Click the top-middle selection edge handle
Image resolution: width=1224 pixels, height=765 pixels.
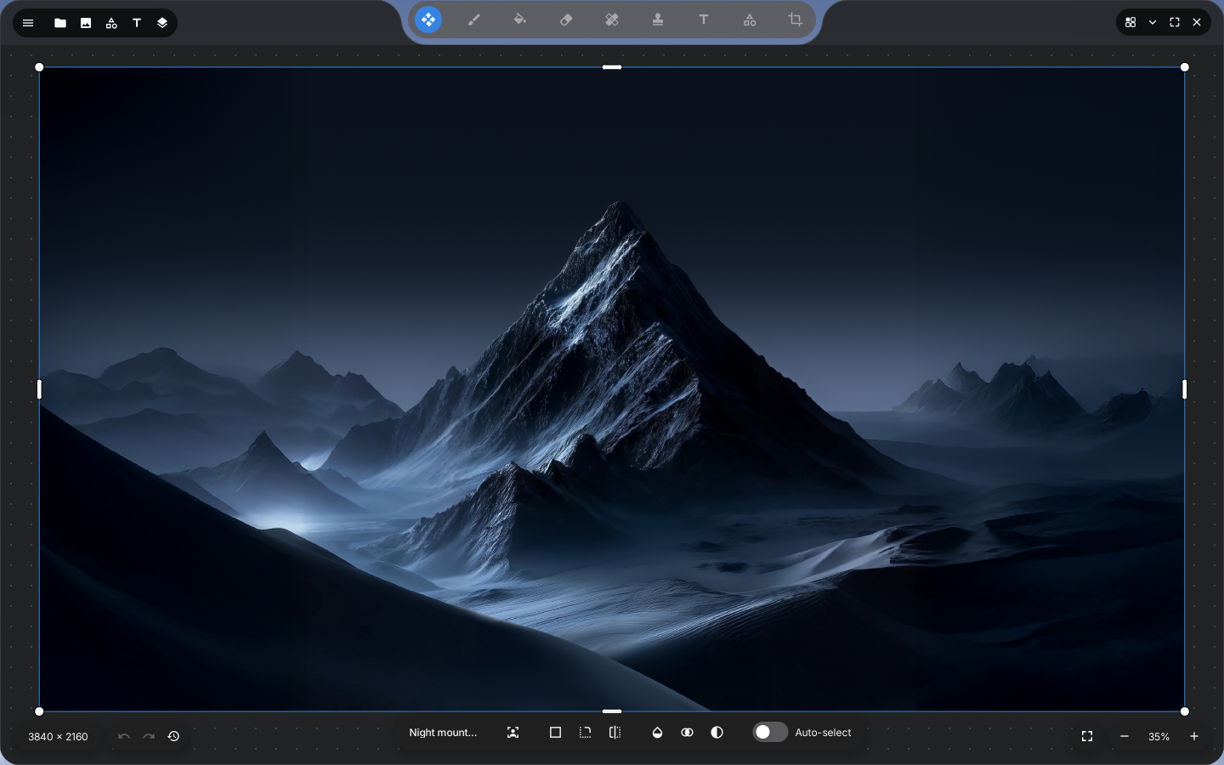612,67
